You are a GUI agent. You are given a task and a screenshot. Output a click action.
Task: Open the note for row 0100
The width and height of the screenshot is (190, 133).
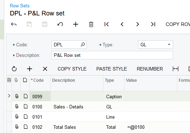tap(26, 106)
